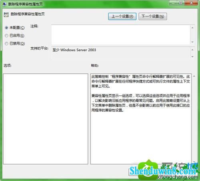Click the policy setting icon beside the heading
This screenshot has height=181, width=200.
(x=6, y=14)
